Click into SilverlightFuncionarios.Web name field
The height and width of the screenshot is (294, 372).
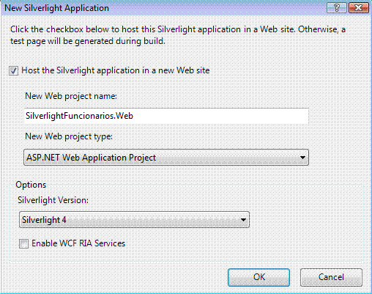pyautogui.click(x=166, y=116)
